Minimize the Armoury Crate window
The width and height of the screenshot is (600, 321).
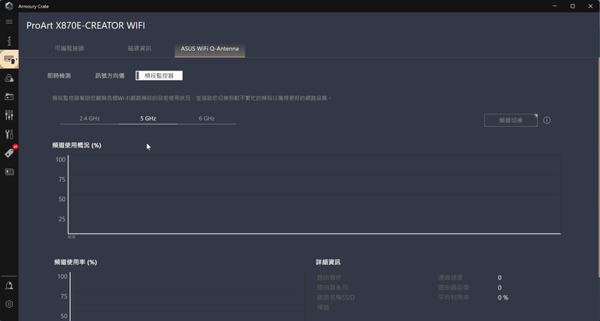[x=555, y=6]
